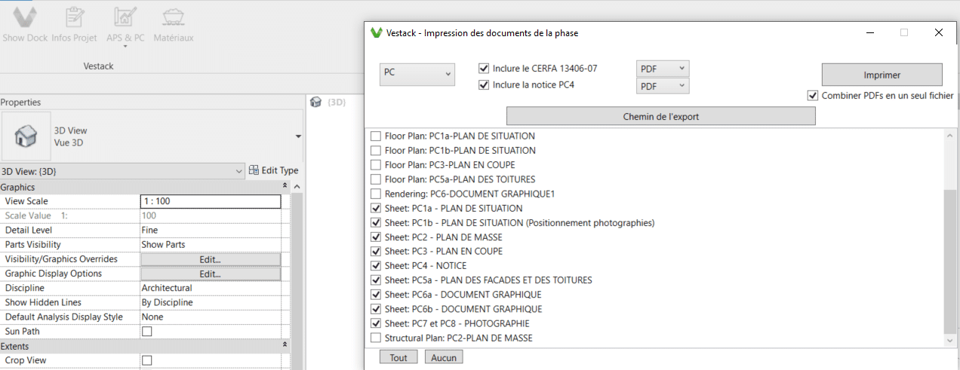Expand the 3D View: {3D} selector dropdown
Viewport: 960px width, 370px height.
(240, 170)
